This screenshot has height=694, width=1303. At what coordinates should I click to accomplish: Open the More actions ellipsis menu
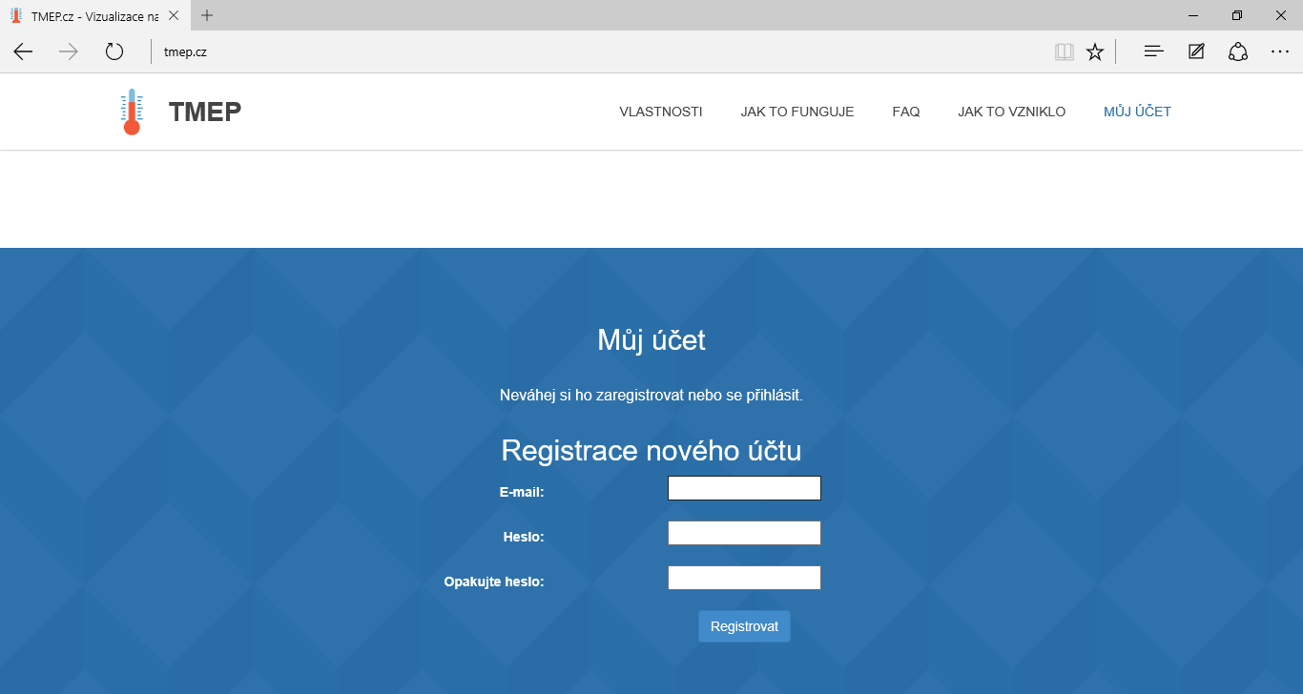tap(1280, 51)
